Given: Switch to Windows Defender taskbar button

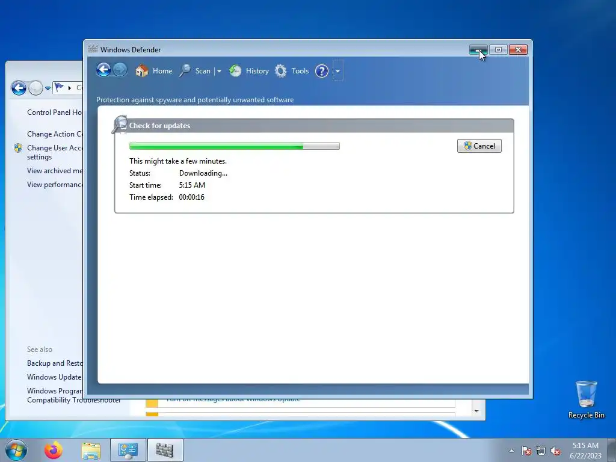Looking at the screenshot, I should (x=165, y=450).
